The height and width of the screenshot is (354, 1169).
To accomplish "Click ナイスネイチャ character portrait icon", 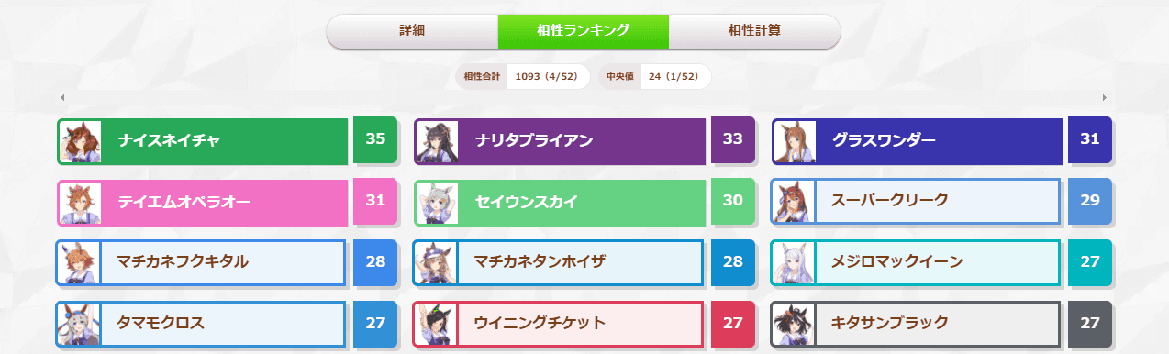I will (80, 141).
